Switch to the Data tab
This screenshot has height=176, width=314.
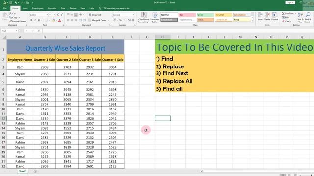[63, 8]
